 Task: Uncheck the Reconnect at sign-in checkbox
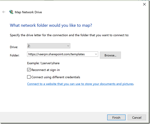pyautogui.click(x=29, y=70)
